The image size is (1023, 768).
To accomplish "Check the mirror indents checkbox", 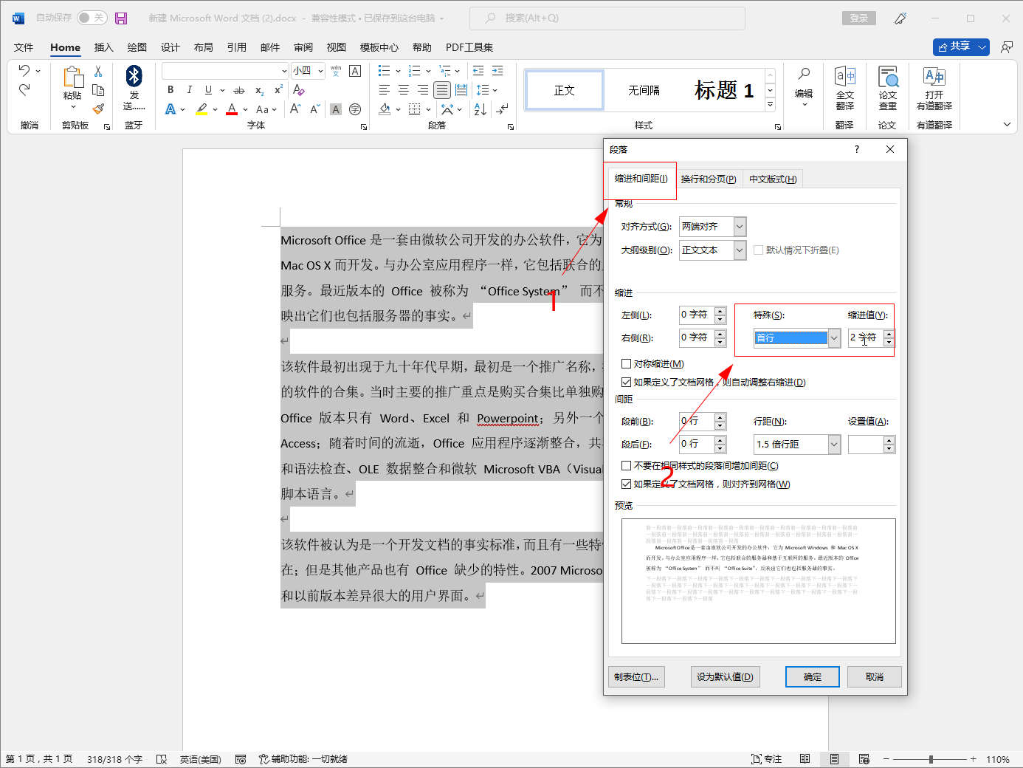I will tap(626, 363).
